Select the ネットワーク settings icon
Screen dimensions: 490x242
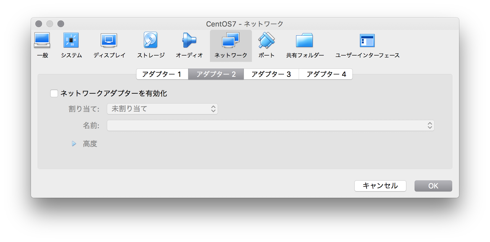click(231, 46)
